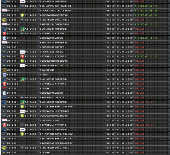Click Air Italy logo beside IG 9885
This screenshot has height=155, width=170.
click(x=22, y=111)
